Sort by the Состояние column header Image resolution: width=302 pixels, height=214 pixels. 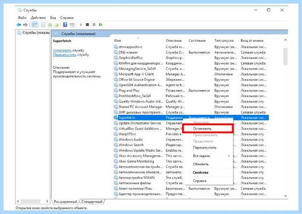[x=197, y=41]
